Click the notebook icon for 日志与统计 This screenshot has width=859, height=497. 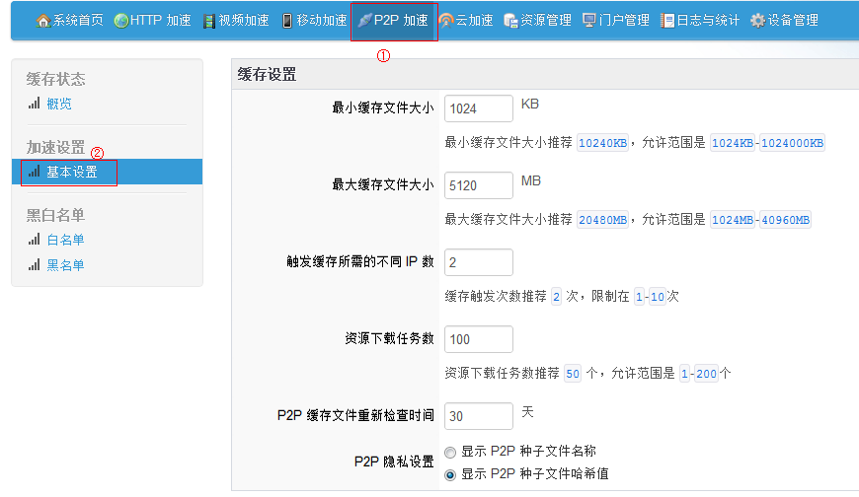pos(667,21)
